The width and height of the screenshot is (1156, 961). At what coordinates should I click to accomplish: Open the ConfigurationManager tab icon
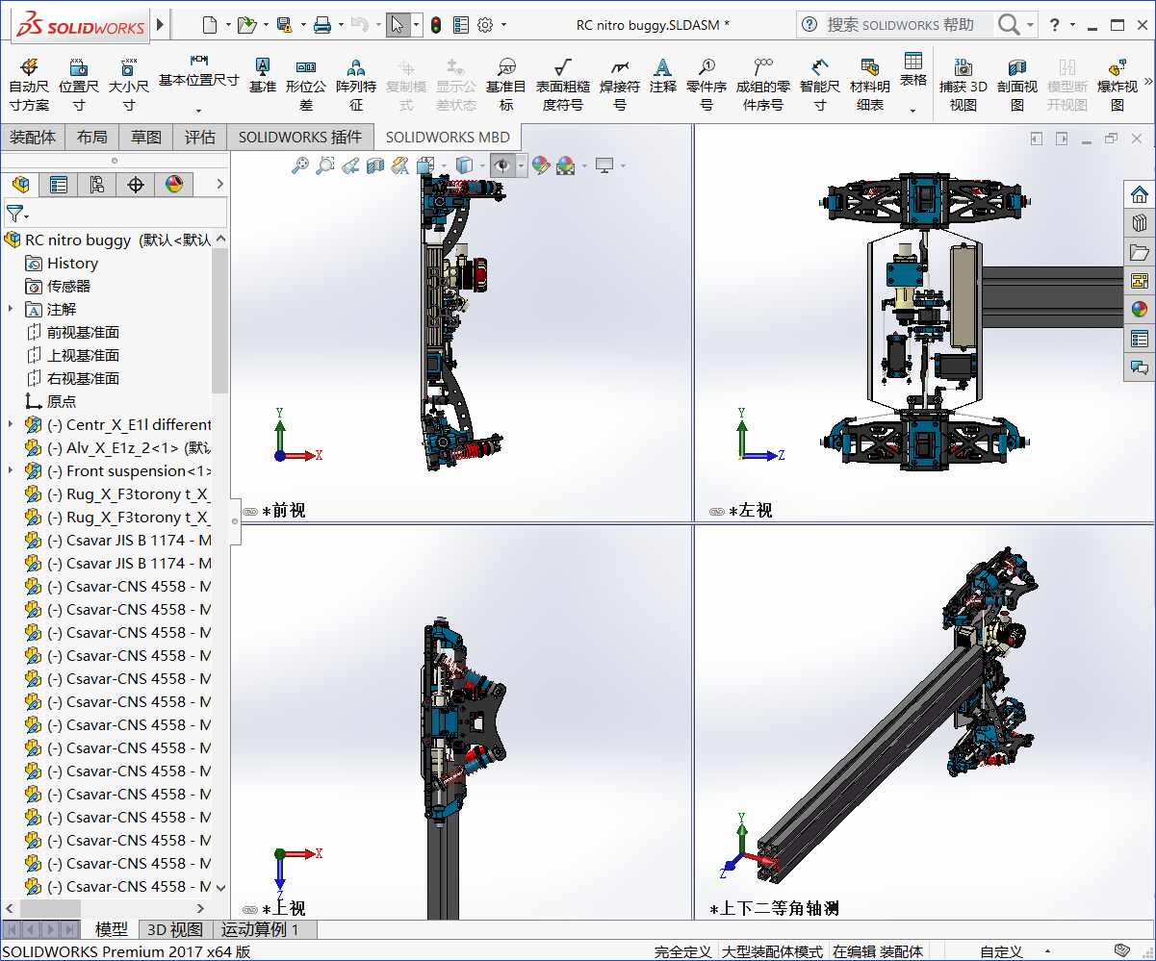[97, 185]
